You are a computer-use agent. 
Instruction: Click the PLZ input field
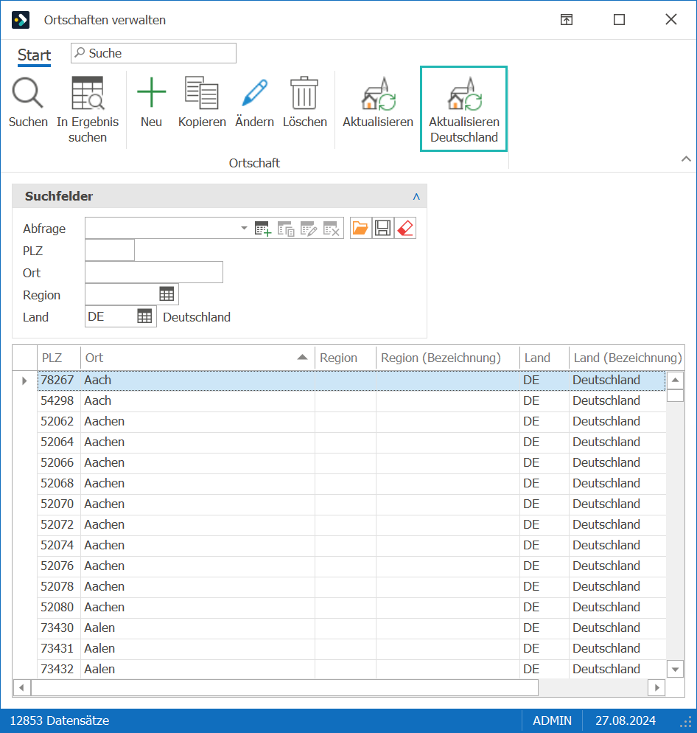[110, 250]
